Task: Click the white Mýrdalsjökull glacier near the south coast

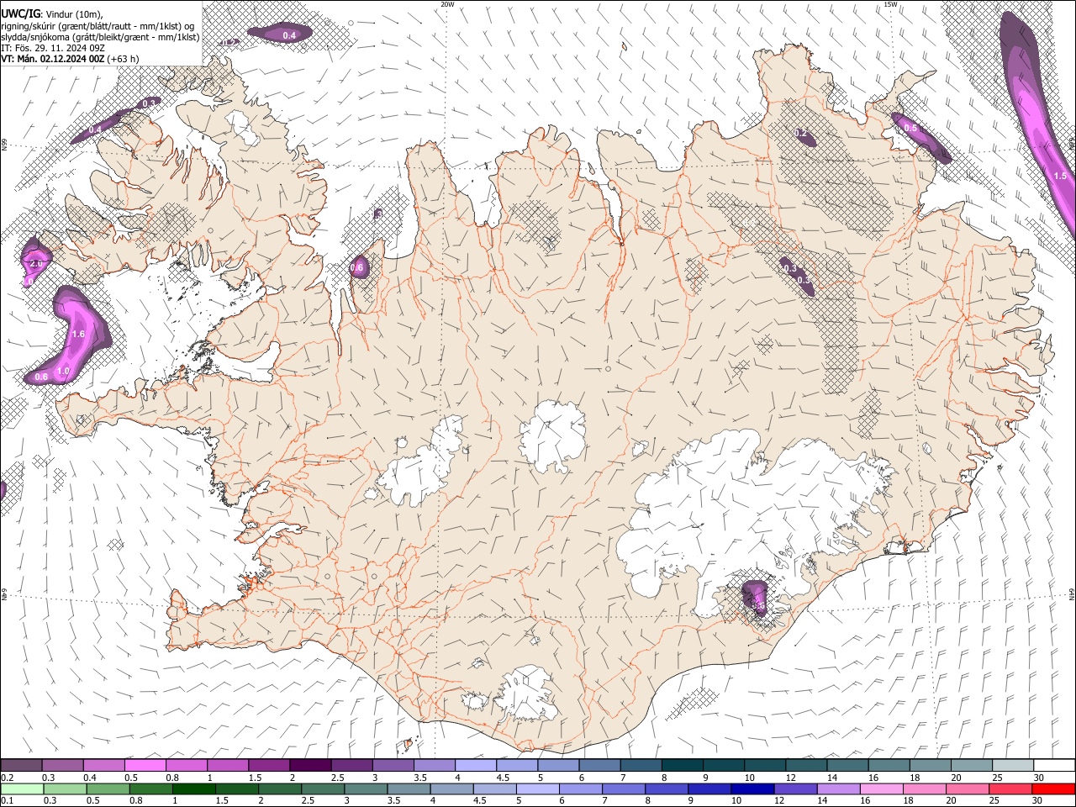Action: tap(527, 694)
